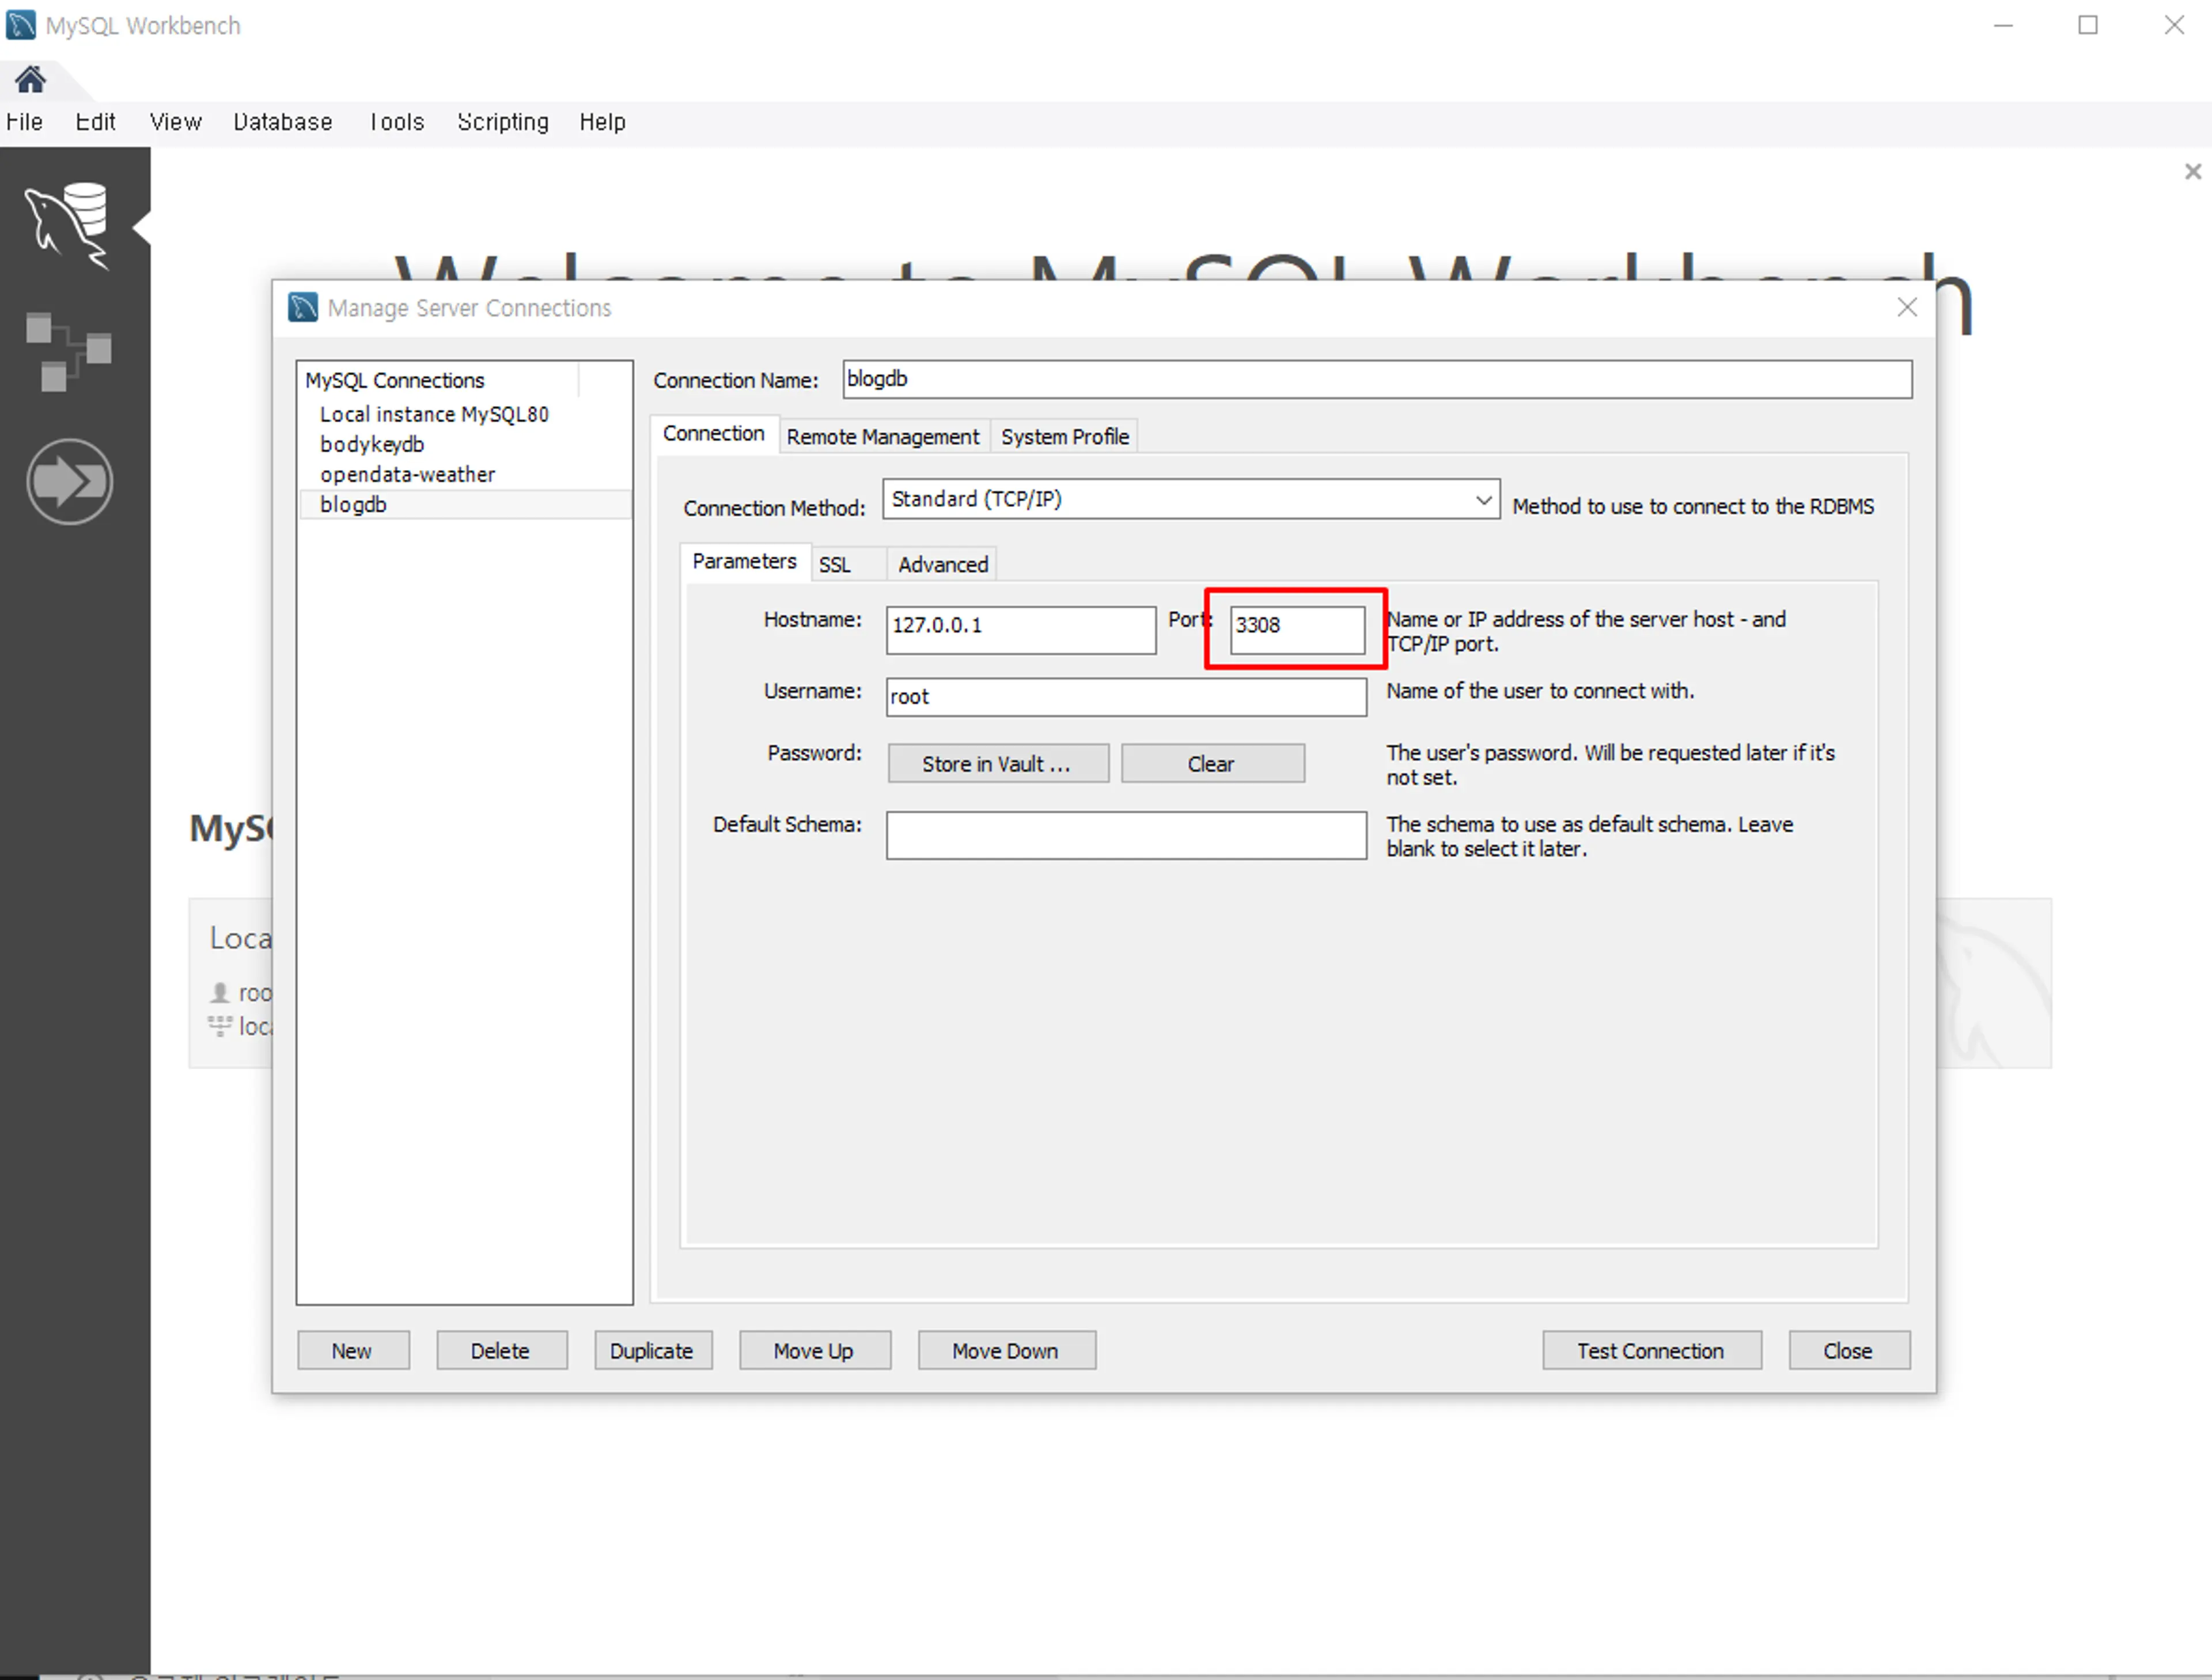
Task: Open the Help menu
Action: click(602, 122)
